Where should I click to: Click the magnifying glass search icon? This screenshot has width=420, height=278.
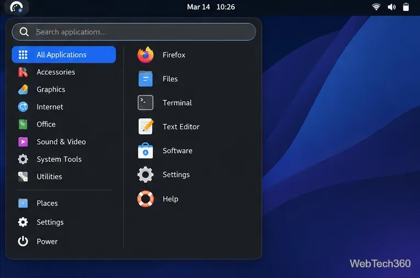click(24, 32)
